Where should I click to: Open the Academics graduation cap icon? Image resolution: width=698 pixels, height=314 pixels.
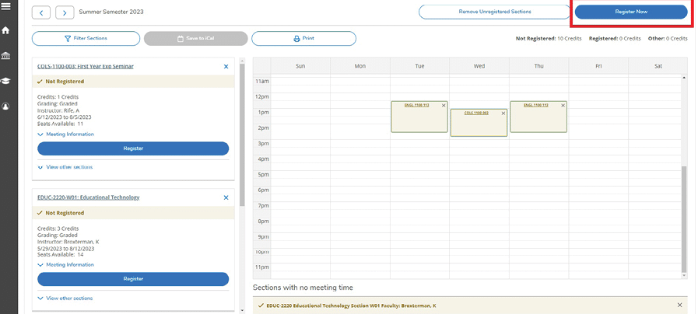pyautogui.click(x=6, y=81)
